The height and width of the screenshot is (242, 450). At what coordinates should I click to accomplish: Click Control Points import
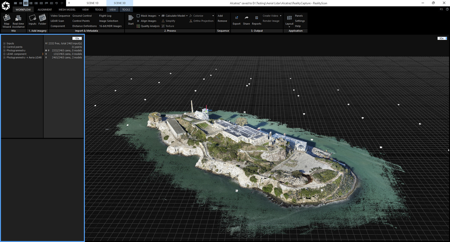point(81,21)
